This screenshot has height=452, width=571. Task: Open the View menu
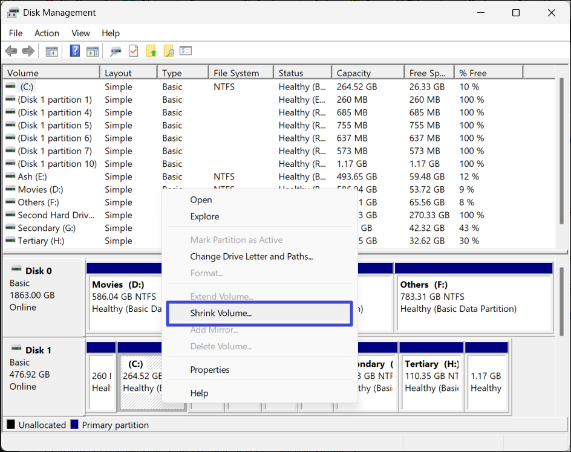point(80,33)
